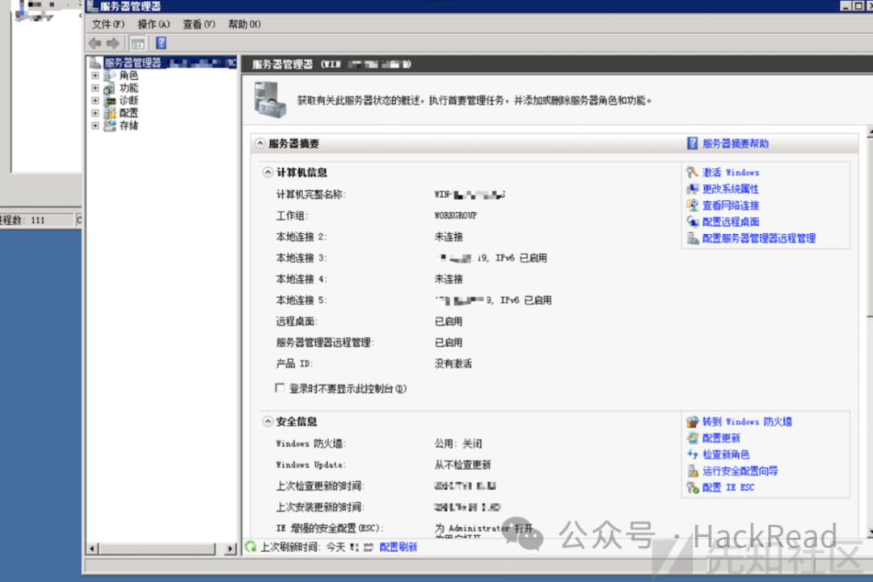This screenshot has height=582, width=873.
Task: Click the large server icon in the header
Action: [x=270, y=99]
